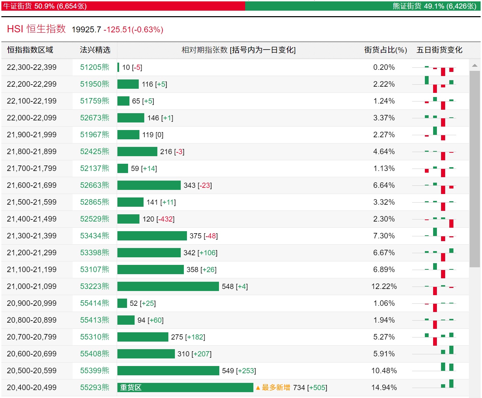Click value 10 [-5]

pyautogui.click(x=132, y=67)
